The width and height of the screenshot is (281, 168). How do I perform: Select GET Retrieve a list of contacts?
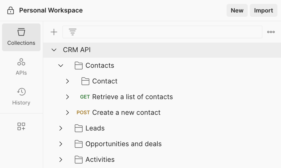click(x=132, y=97)
